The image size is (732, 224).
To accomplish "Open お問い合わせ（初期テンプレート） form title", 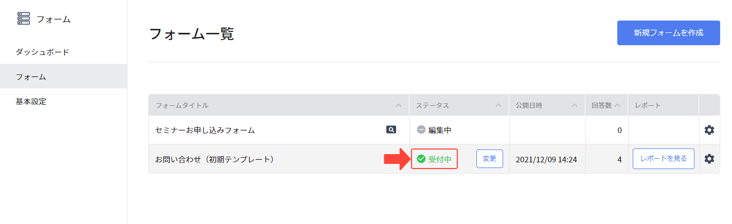I will tap(215, 159).
